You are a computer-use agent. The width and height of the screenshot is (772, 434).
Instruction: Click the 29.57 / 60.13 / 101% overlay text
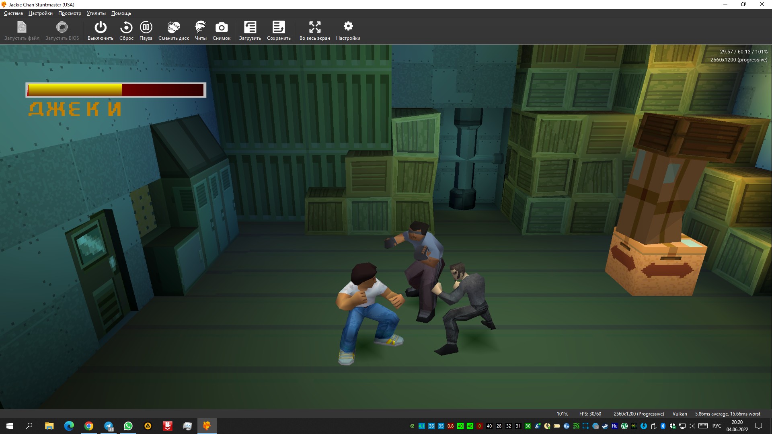tap(743, 52)
